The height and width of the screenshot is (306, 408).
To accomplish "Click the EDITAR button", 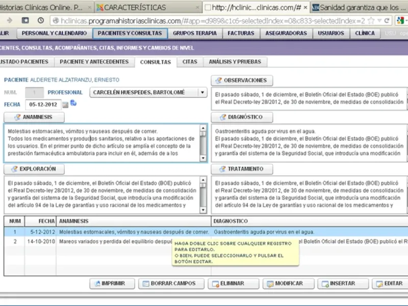I will tap(390, 284).
